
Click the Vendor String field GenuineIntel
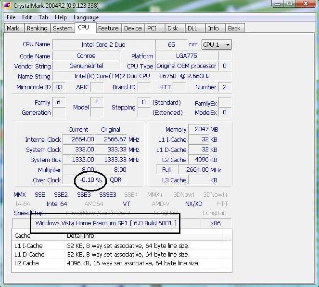click(x=86, y=66)
